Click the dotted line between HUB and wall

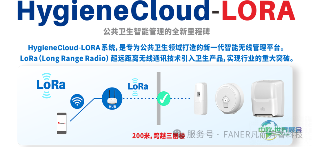pyautogui.click(x=139, y=99)
